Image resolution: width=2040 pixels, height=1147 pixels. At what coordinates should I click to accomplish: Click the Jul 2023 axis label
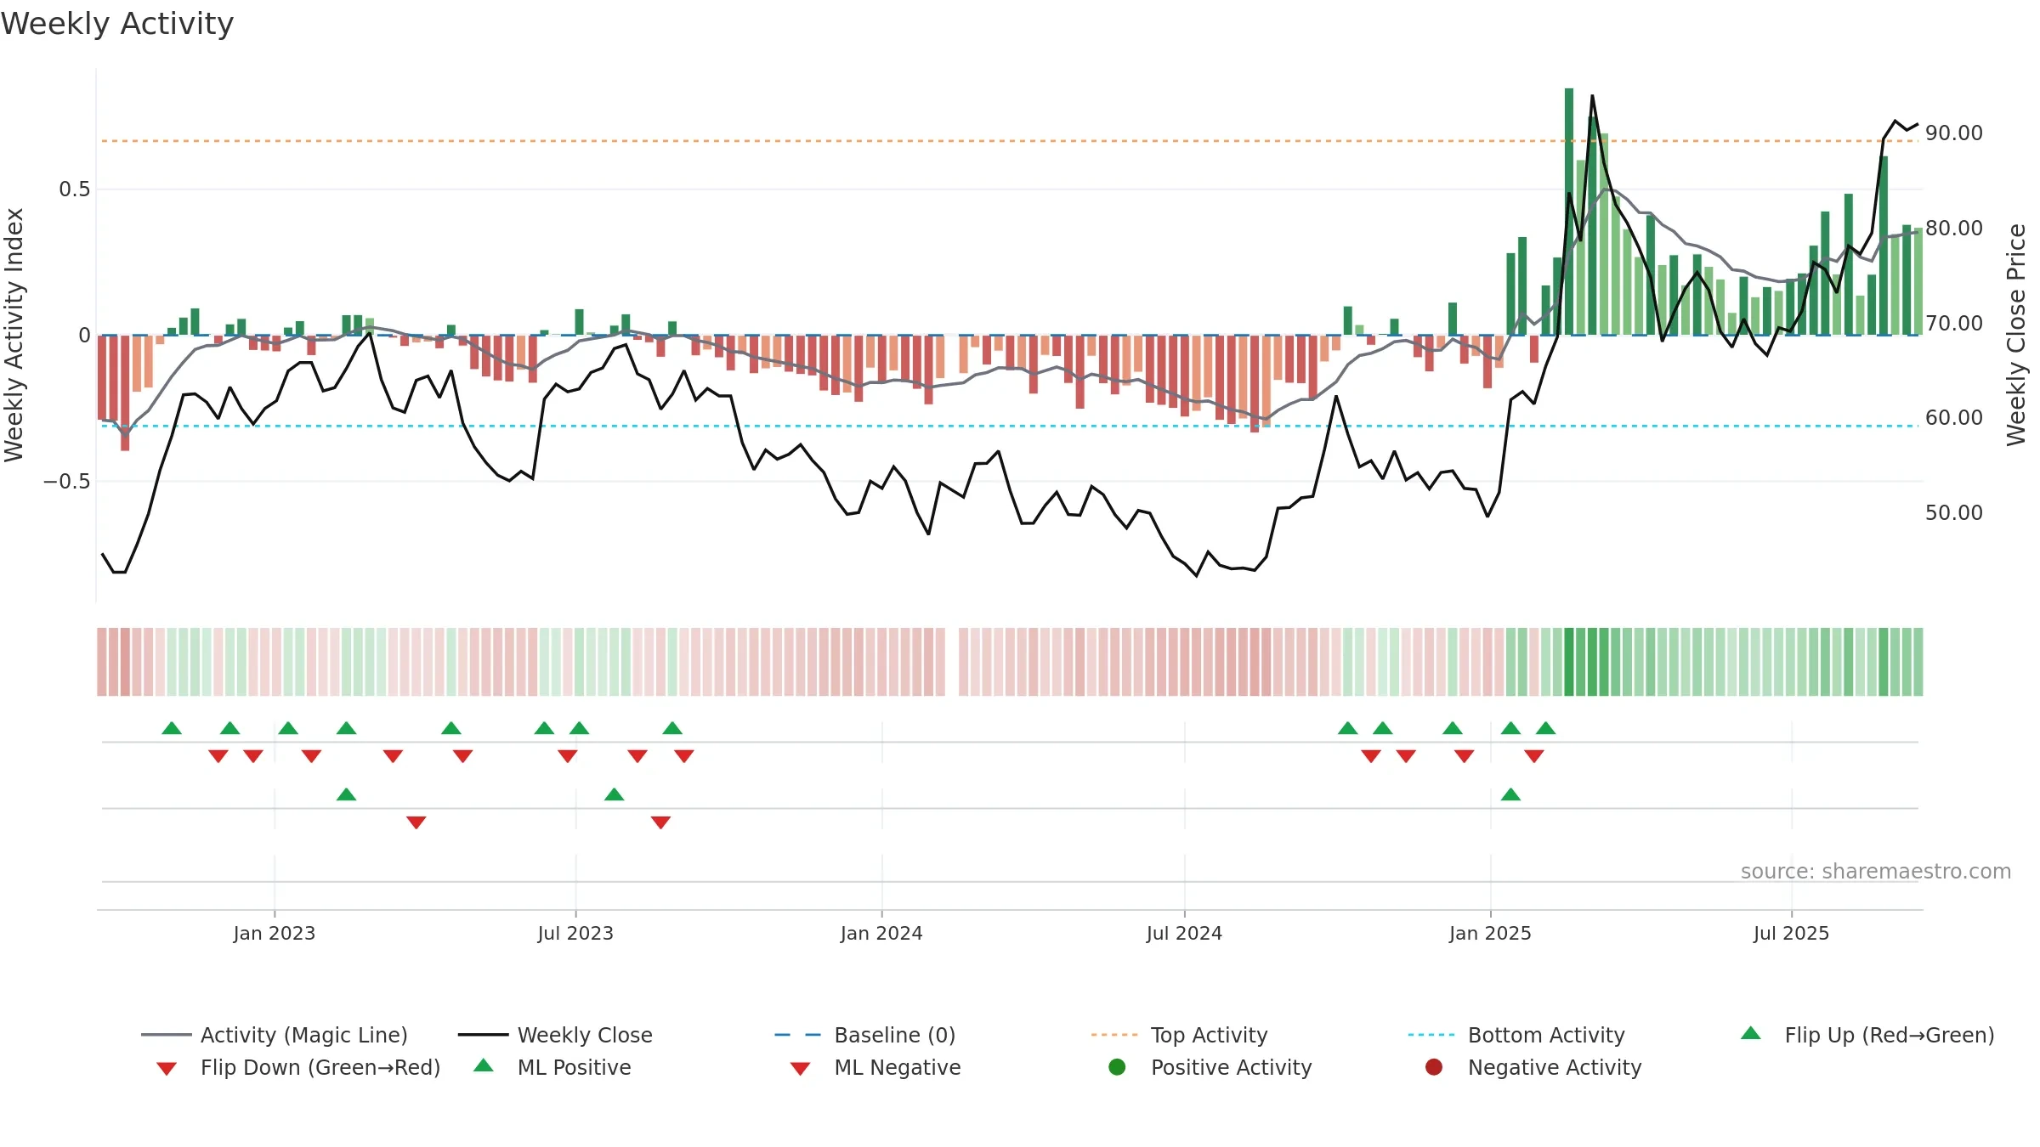(575, 933)
